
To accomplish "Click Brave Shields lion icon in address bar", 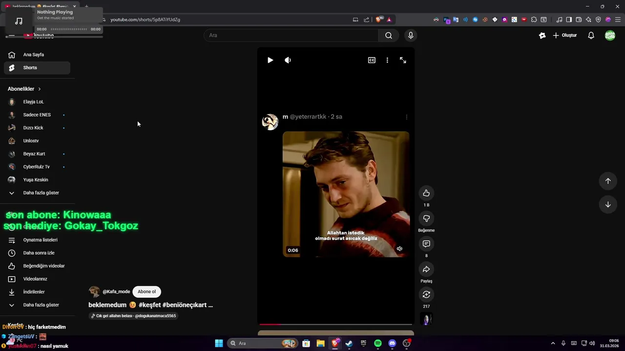I will coord(378,19).
